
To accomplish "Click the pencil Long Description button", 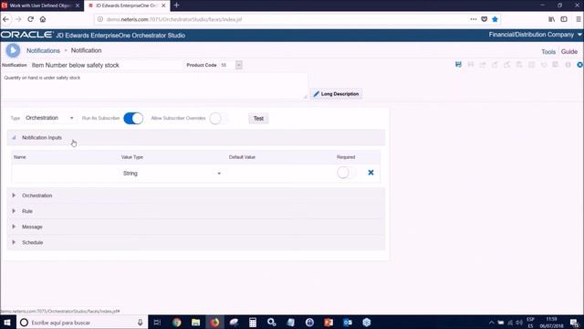I will point(337,94).
